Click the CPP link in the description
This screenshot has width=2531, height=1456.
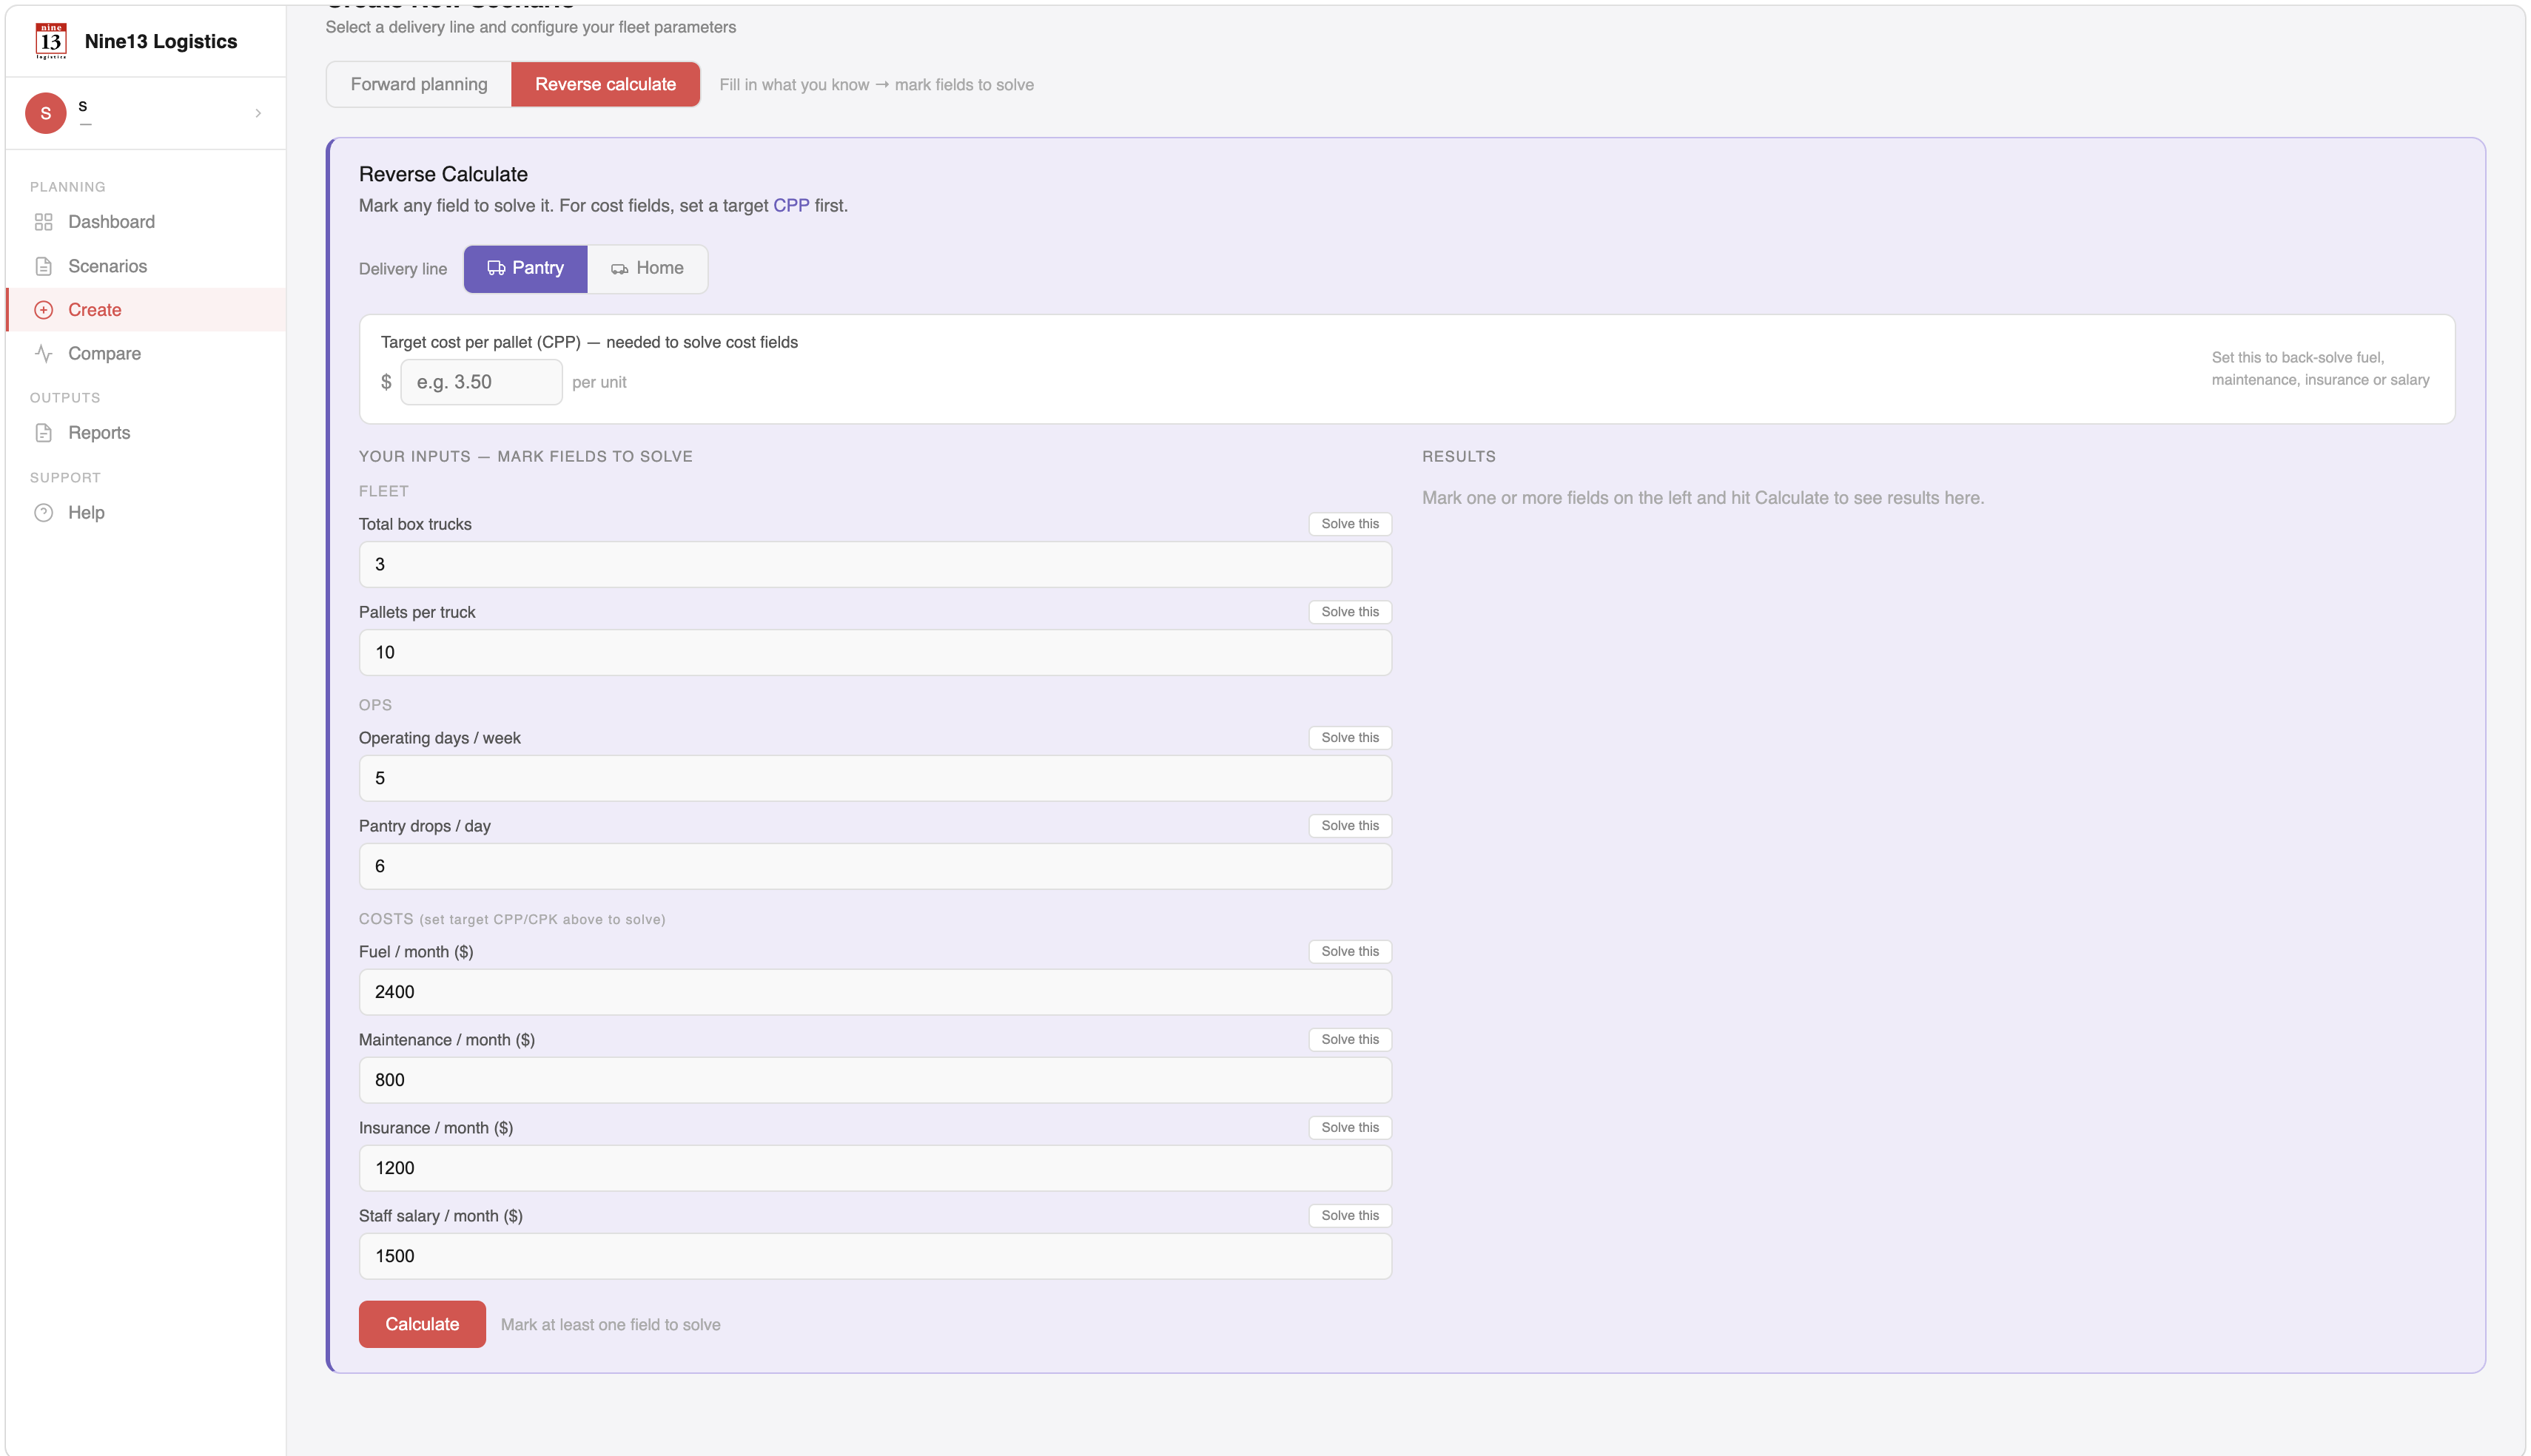(x=791, y=205)
